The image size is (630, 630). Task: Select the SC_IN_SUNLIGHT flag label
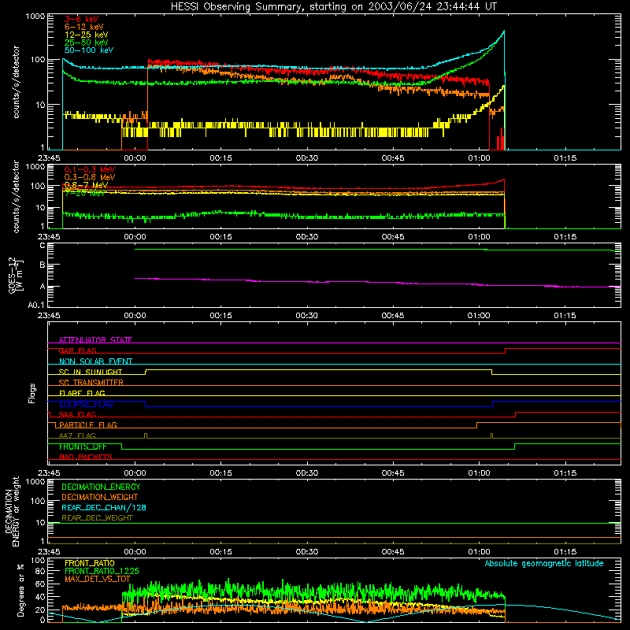tap(91, 372)
